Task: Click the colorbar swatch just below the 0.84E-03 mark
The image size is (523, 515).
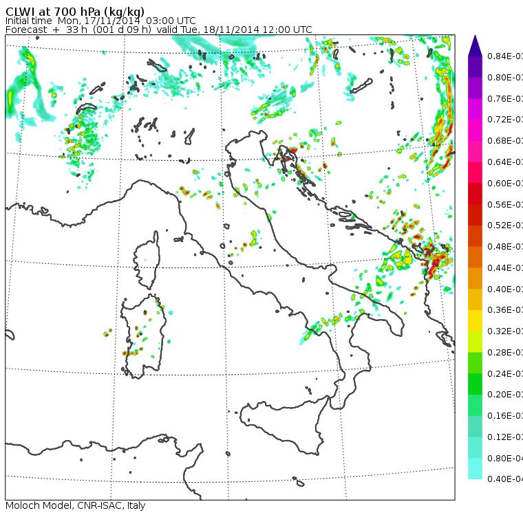Action: [475, 67]
